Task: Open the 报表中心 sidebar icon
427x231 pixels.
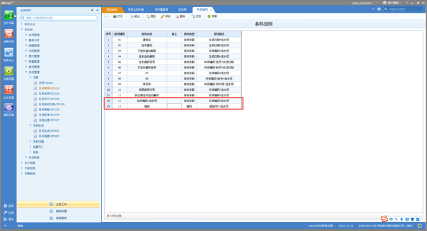Action: [9, 52]
